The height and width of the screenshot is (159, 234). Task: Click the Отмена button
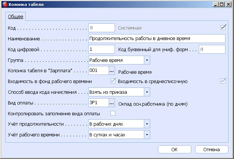pyautogui.click(x=212, y=149)
